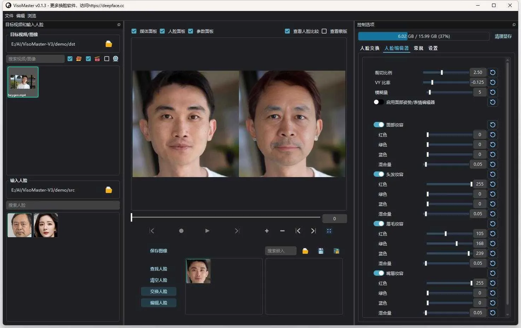Image resolution: width=521 pixels, height=328 pixels.
Task: Uncheck 人脸面板 checkbox
Action: pos(162,31)
